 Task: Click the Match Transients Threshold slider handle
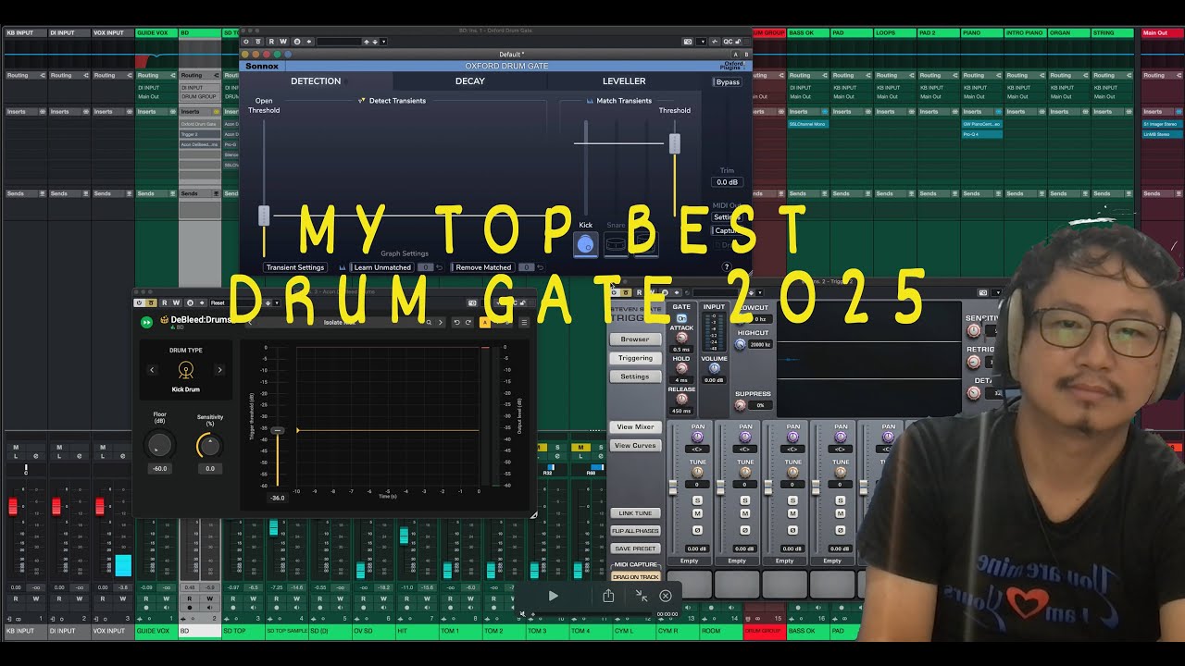pos(675,143)
